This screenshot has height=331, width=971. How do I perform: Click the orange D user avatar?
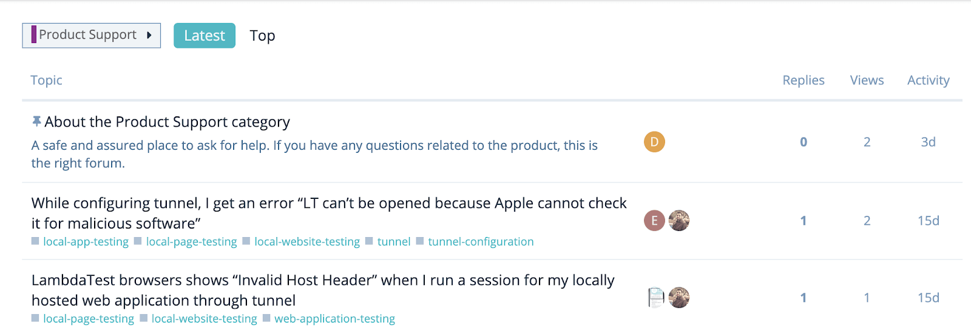click(654, 142)
